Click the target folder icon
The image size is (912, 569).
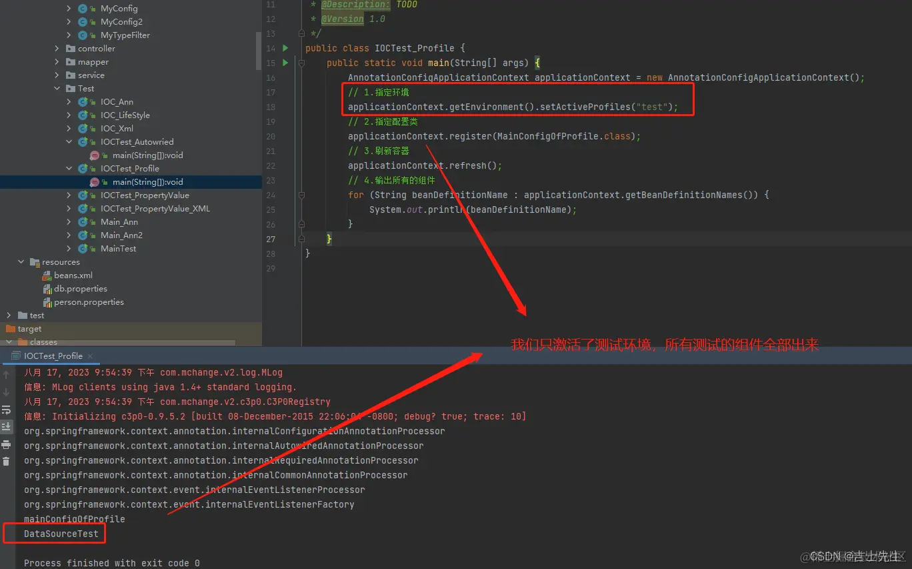click(11, 329)
